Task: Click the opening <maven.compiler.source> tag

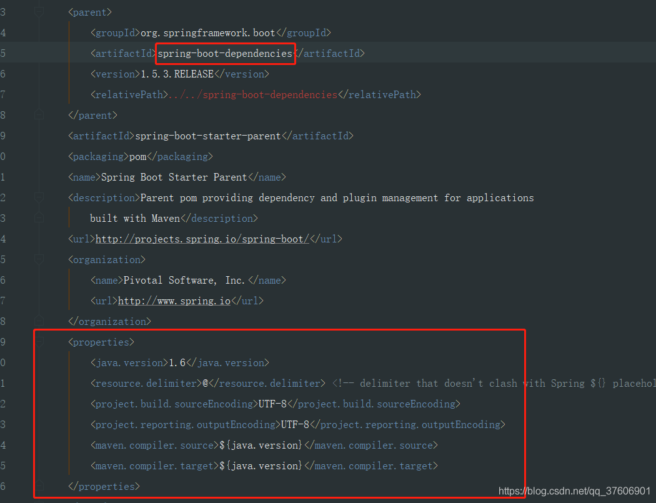Action: [x=155, y=446]
